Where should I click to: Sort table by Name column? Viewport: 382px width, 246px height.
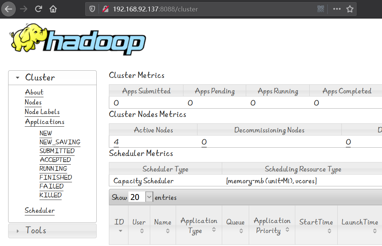[x=163, y=225]
